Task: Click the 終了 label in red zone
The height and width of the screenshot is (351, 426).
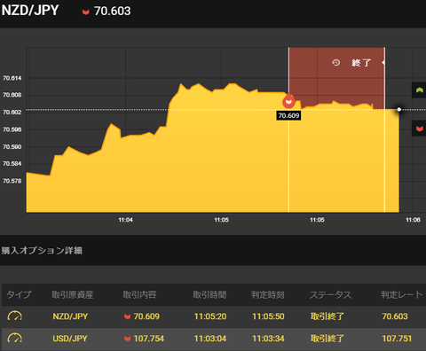Action: click(x=361, y=63)
